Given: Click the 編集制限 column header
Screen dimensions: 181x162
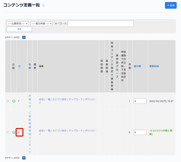Looking at the screenshot, I should pos(107,66).
